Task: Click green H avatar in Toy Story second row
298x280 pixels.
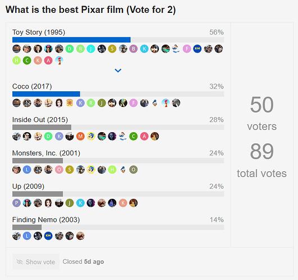Action: pos(16,60)
